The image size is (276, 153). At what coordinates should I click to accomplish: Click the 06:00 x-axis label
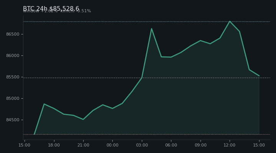171,145
